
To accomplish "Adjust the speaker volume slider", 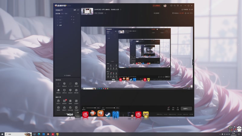I will click(x=110, y=108).
